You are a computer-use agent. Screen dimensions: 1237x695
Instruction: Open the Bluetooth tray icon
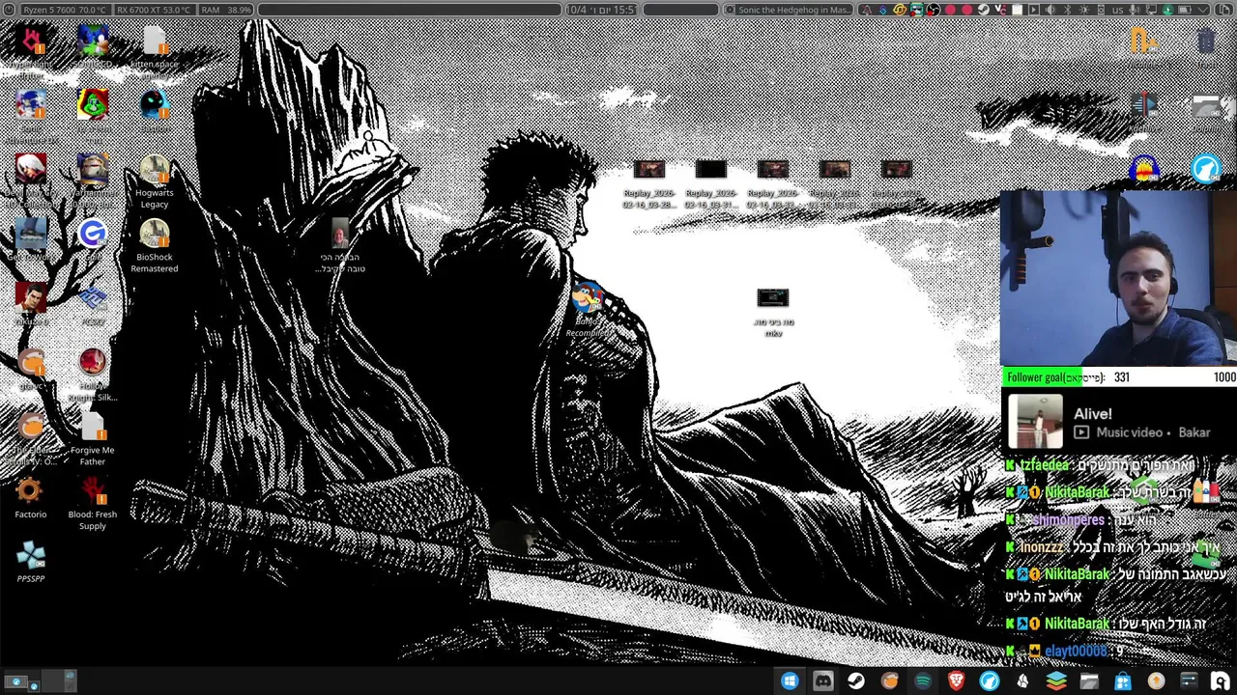[x=1067, y=10]
